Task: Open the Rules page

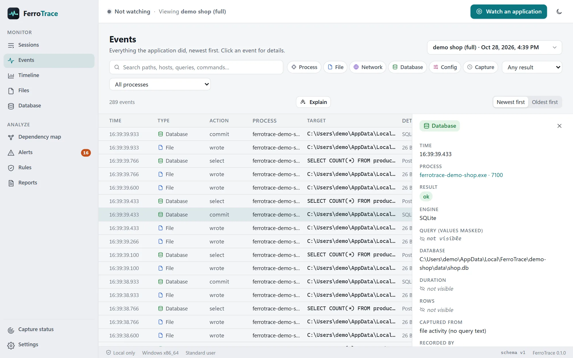Action: (x=49, y=168)
